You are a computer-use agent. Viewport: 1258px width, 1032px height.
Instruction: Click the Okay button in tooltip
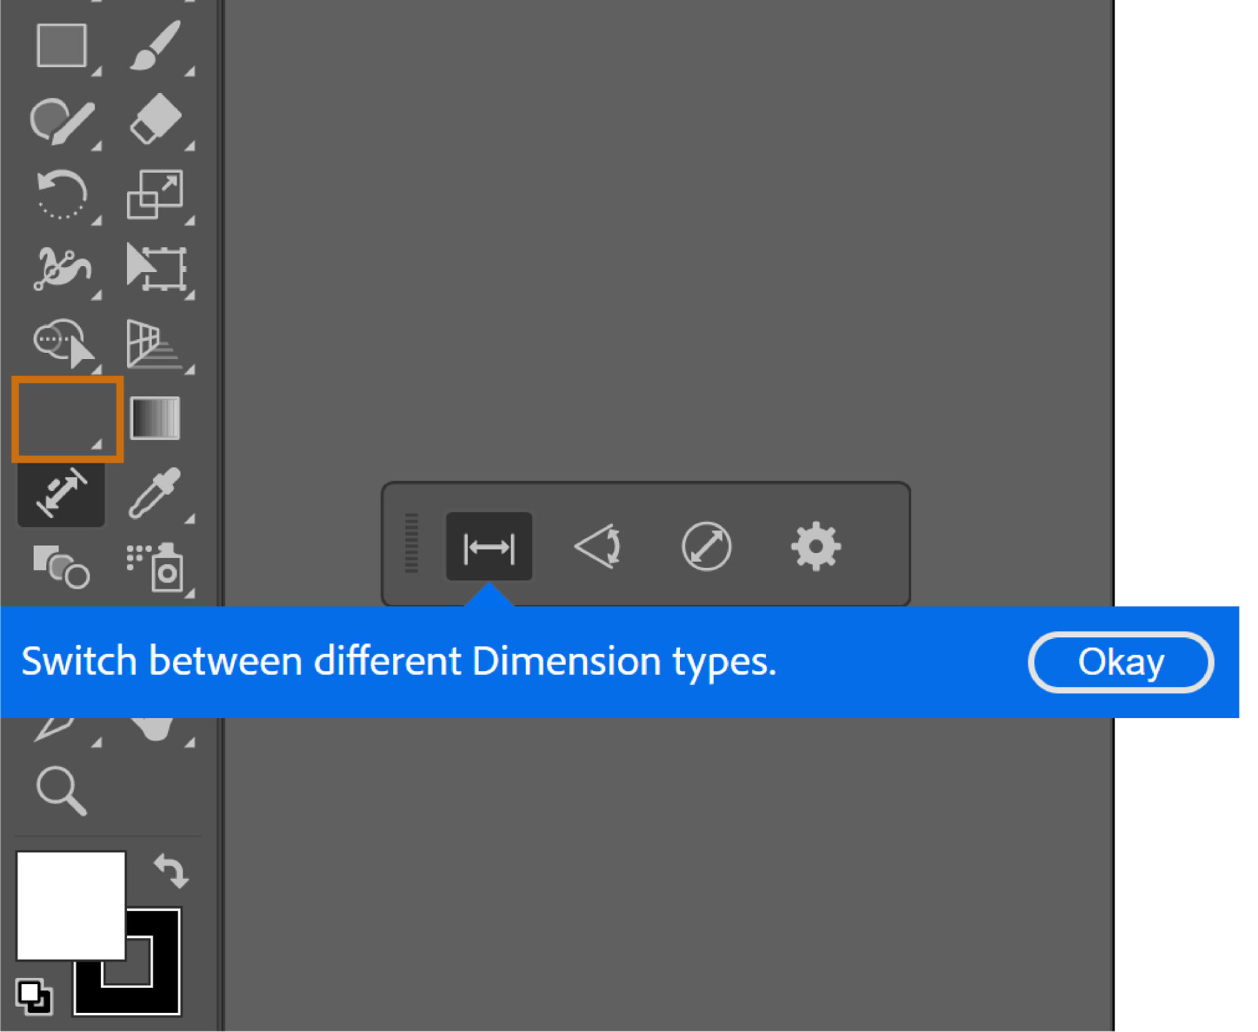click(1121, 662)
